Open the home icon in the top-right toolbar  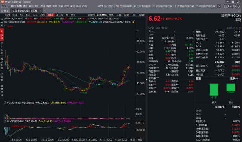tap(226, 6)
